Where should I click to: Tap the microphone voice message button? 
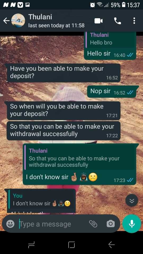coord(132,224)
